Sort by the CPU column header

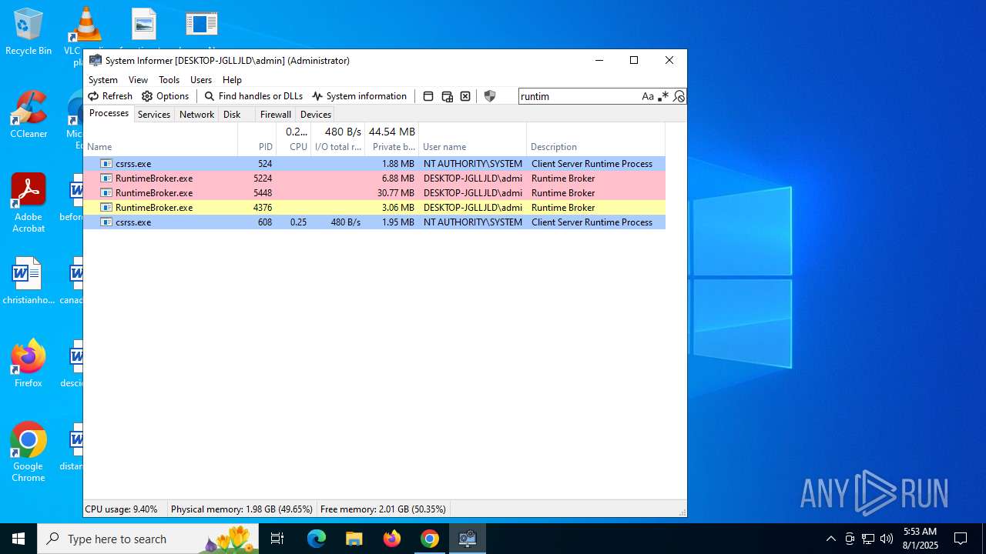[293, 139]
